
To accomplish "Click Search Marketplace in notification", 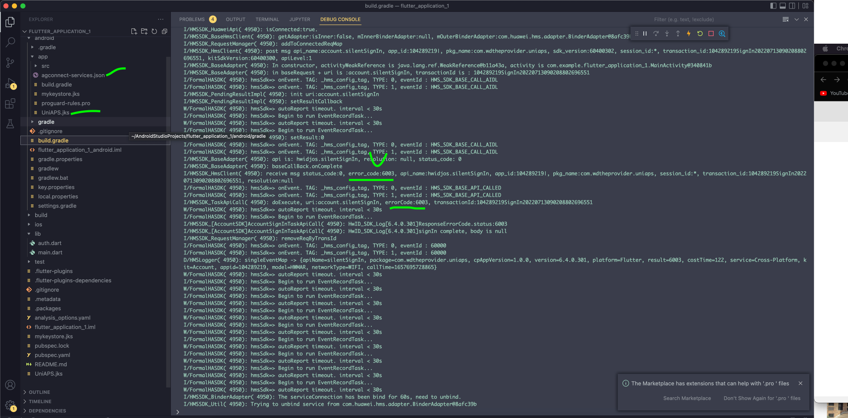I will pyautogui.click(x=687, y=398).
